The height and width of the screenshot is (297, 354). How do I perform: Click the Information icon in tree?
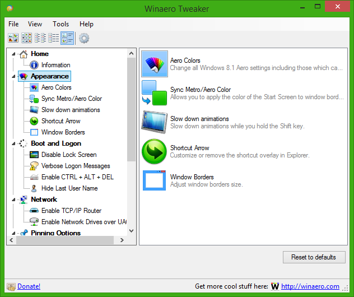point(34,65)
